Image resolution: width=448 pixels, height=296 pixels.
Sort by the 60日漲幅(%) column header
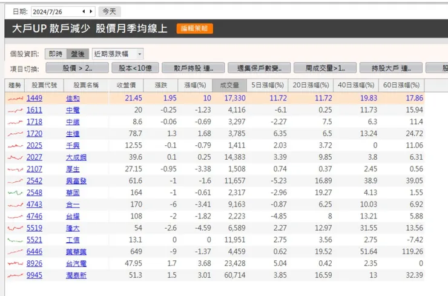pos(401,85)
